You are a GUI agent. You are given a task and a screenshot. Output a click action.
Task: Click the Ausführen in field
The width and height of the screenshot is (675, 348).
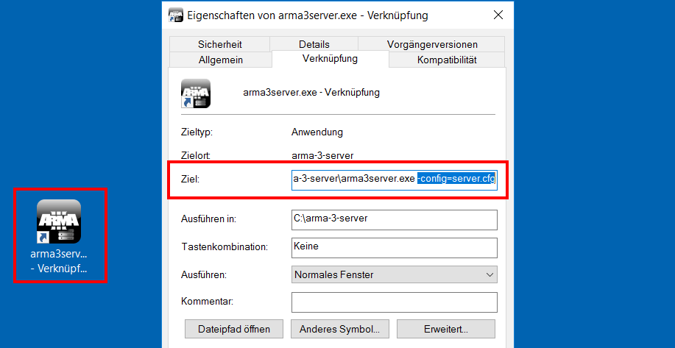coord(395,220)
